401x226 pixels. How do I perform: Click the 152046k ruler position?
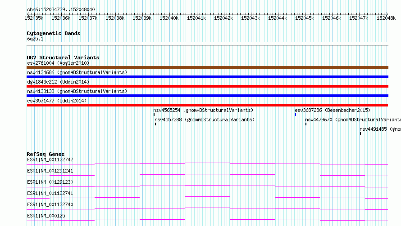(332, 18)
